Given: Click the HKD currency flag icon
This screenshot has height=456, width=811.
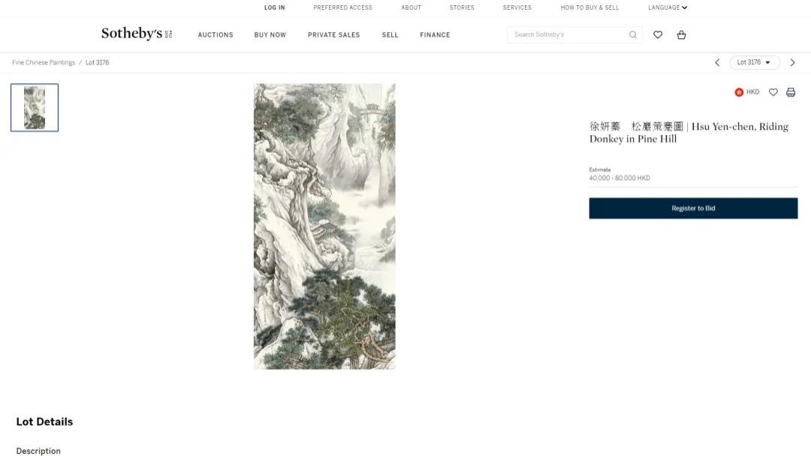Looking at the screenshot, I should coord(739,91).
